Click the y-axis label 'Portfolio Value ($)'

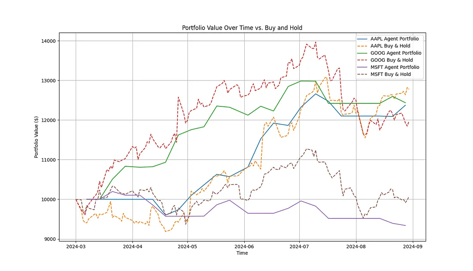(x=36, y=137)
